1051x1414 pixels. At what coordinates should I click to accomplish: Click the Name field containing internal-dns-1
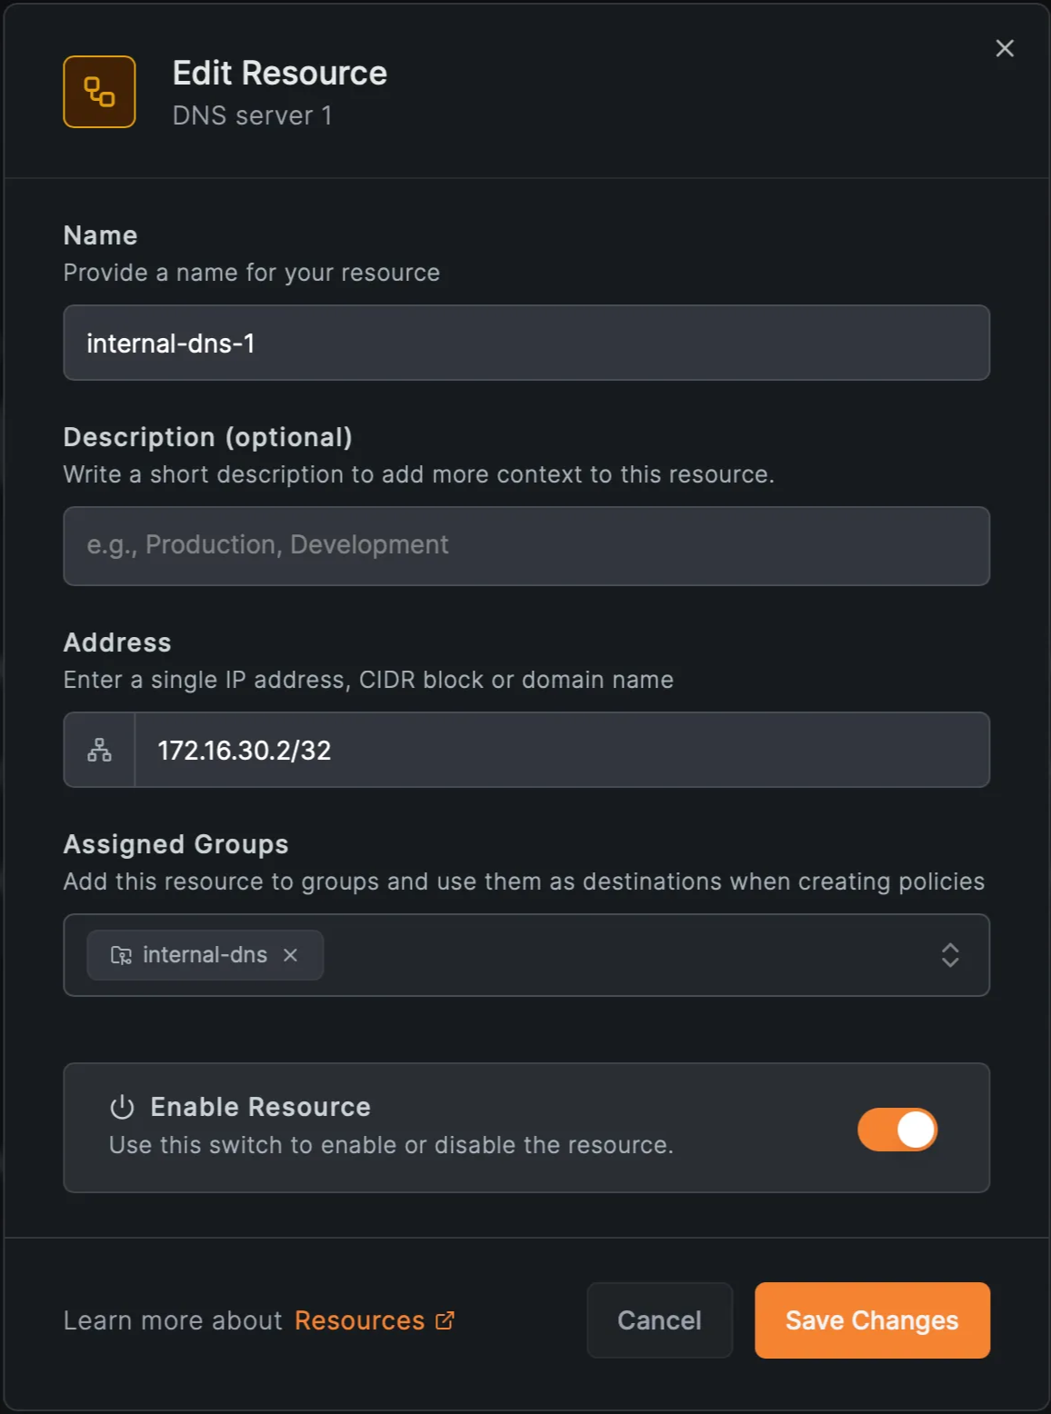click(525, 343)
